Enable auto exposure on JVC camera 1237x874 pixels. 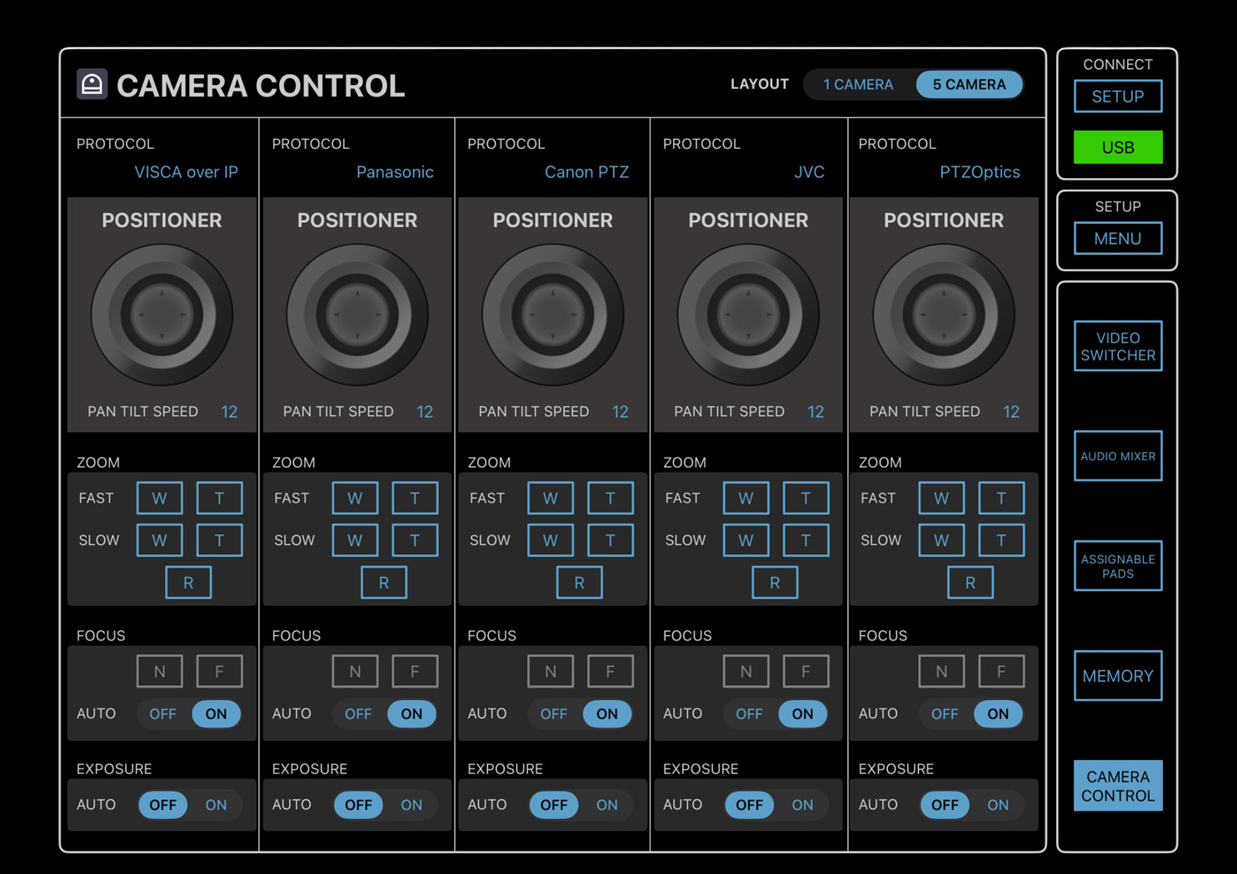(x=802, y=805)
